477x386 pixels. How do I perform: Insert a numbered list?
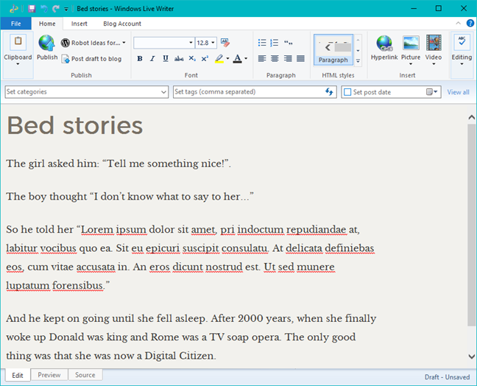[275, 43]
